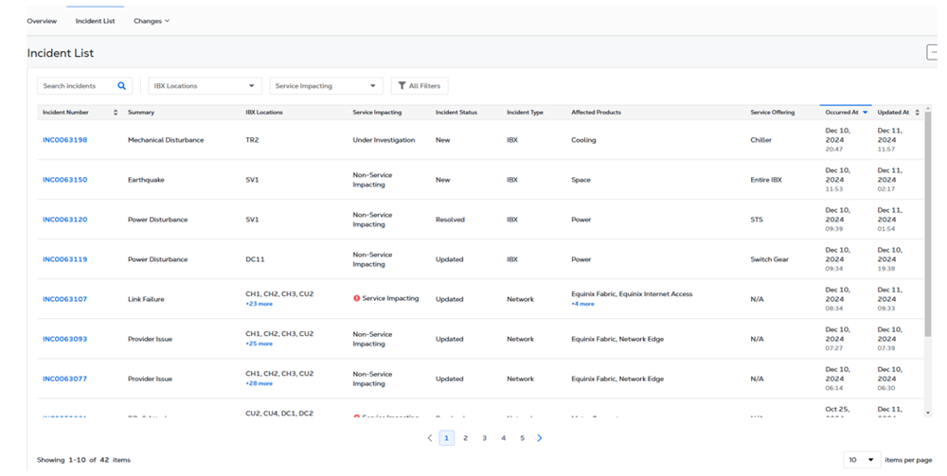Expand the Changes menu
This screenshot has height=476, width=947.
pyautogui.click(x=151, y=21)
